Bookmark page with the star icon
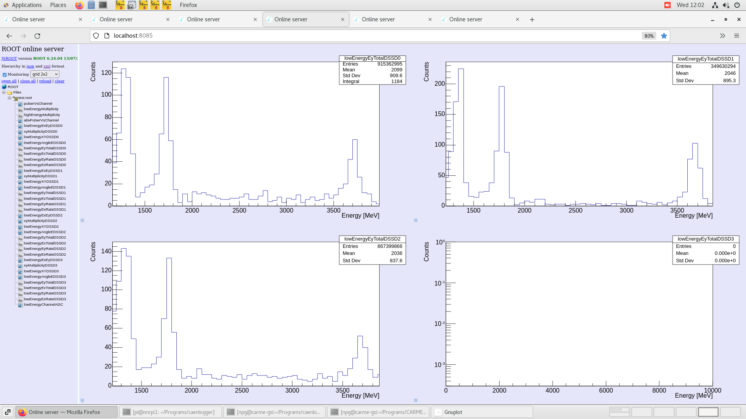Viewport: 746px width, 419px height. tap(664, 36)
